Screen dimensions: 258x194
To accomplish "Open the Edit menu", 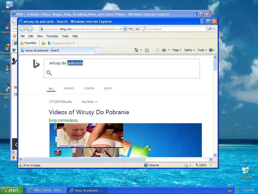I will [30, 36].
